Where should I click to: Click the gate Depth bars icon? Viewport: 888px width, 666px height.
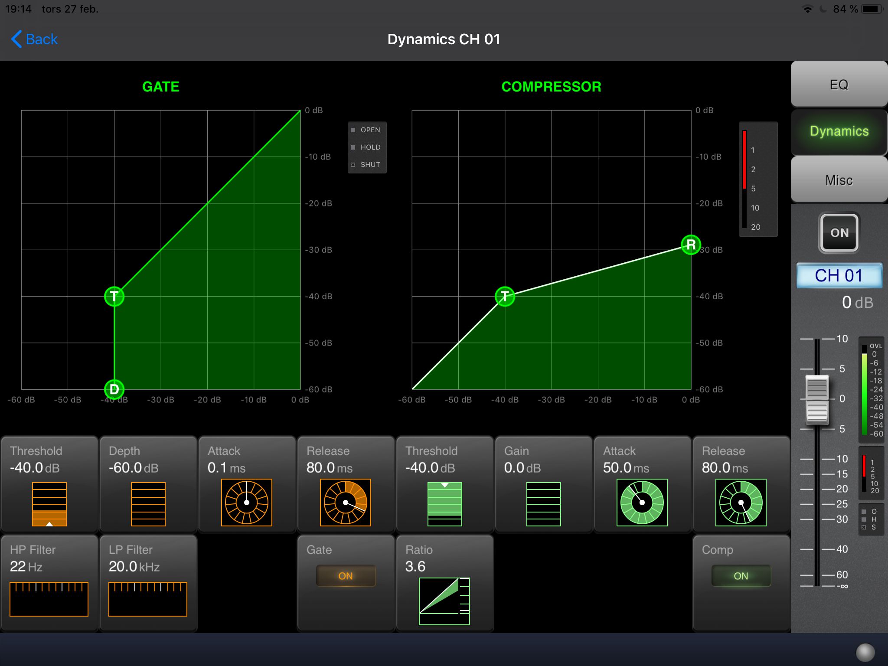(148, 504)
